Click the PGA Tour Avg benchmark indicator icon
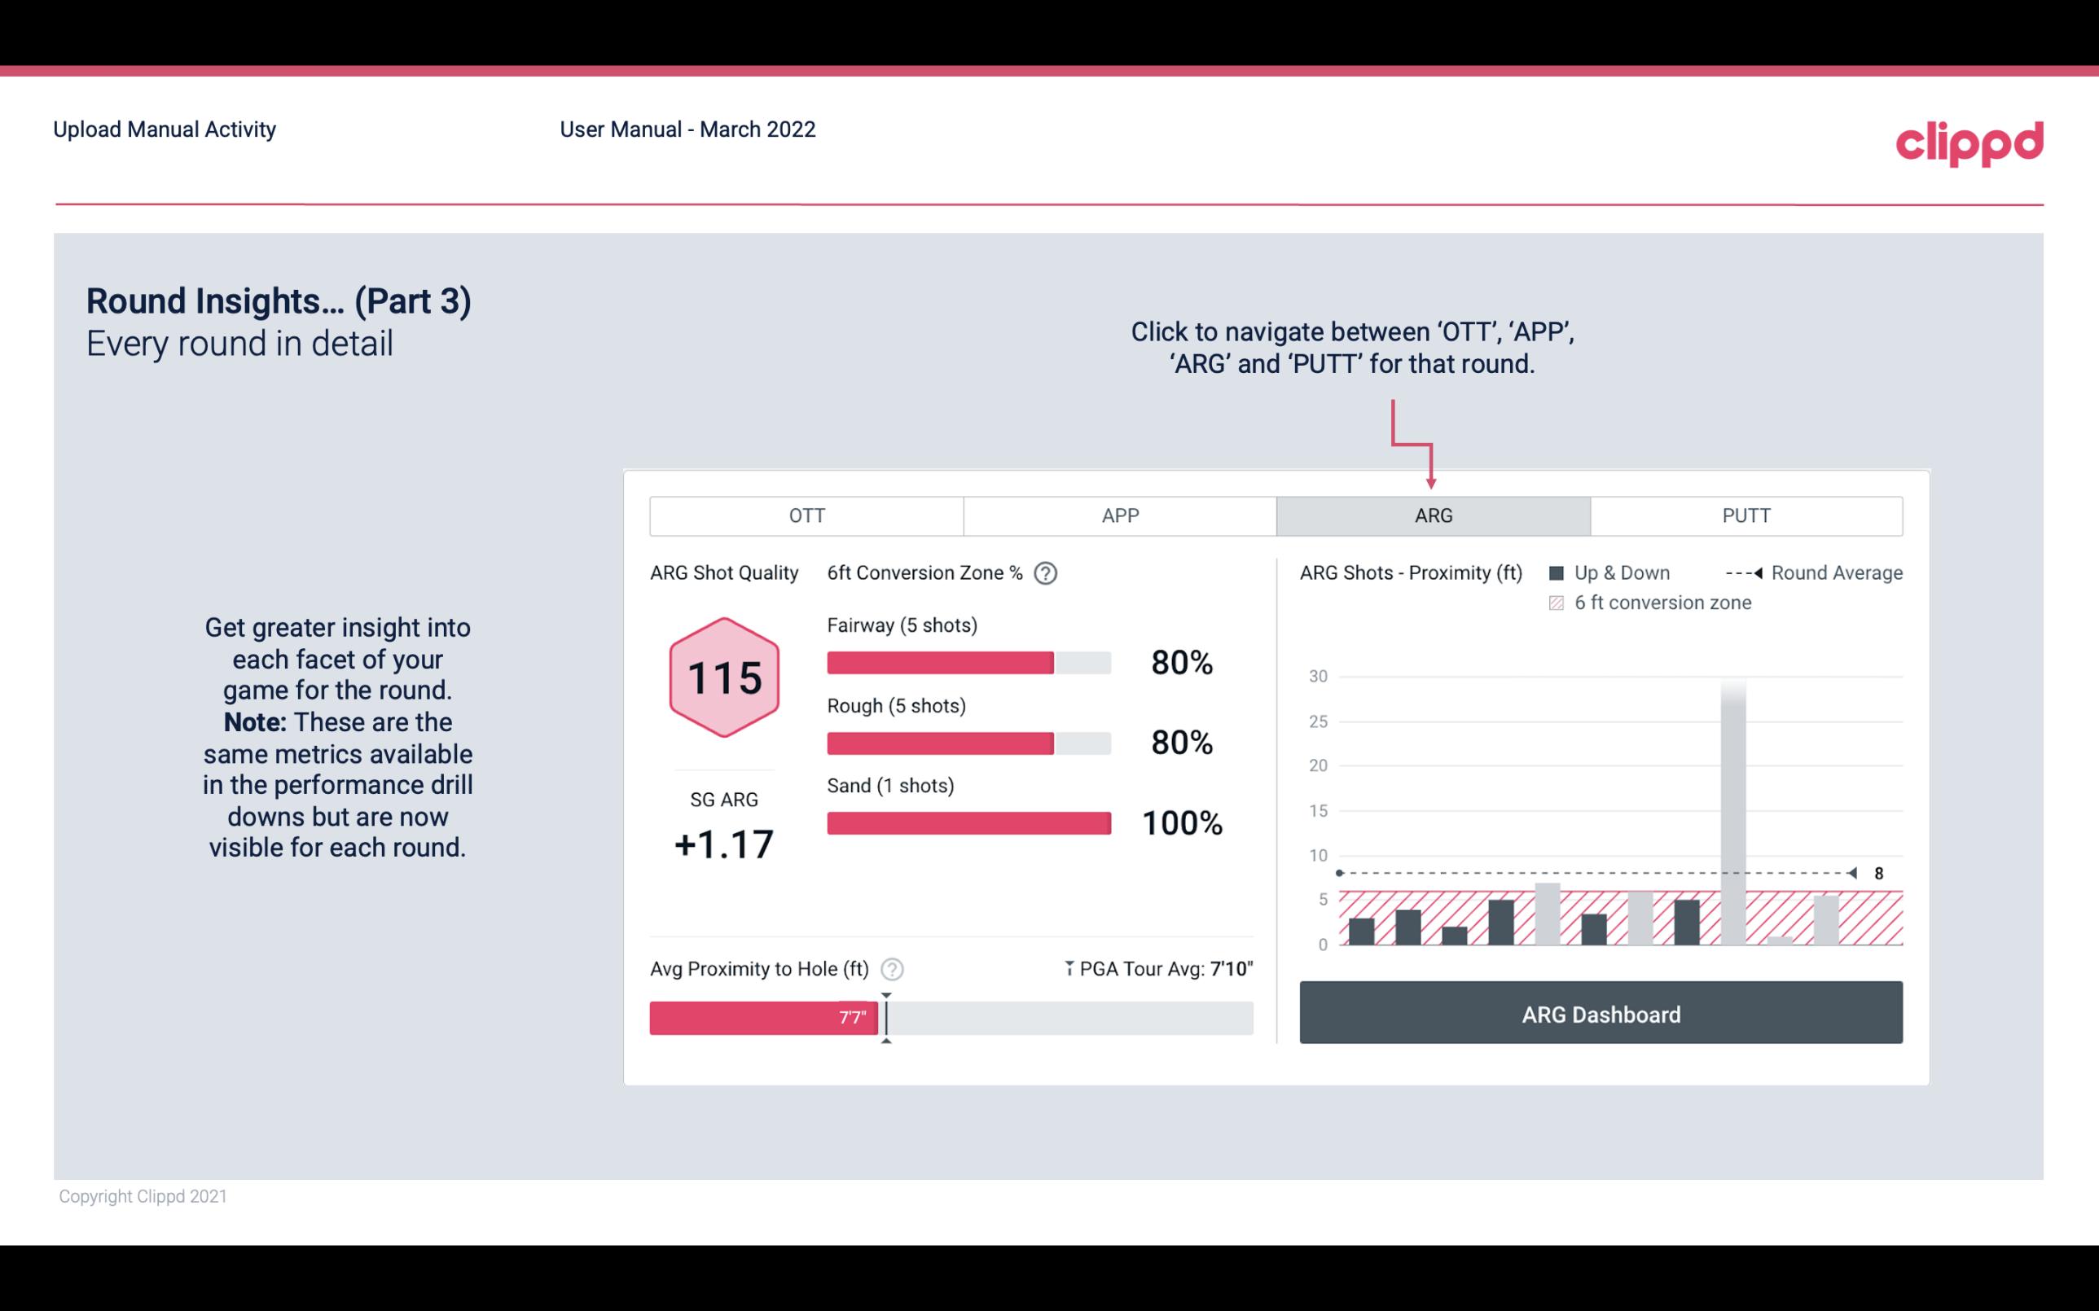The height and width of the screenshot is (1311, 2099). [1065, 968]
